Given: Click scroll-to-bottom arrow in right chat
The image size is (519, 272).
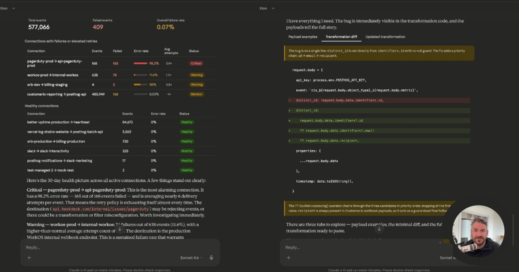Looking at the screenshot, I should (379, 229).
